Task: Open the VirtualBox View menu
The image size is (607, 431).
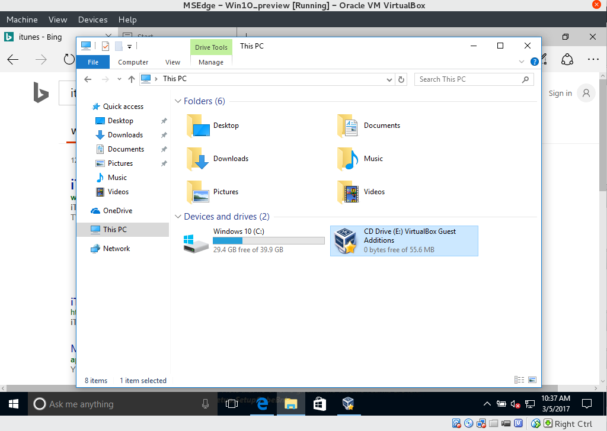Action: point(57,20)
